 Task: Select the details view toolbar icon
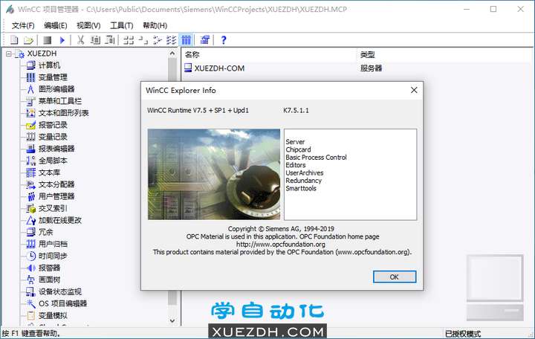[x=186, y=40]
